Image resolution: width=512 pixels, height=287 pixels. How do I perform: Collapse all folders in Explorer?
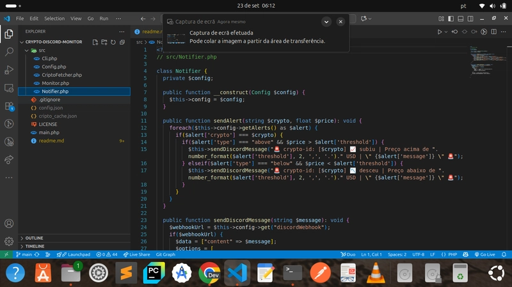122,42
